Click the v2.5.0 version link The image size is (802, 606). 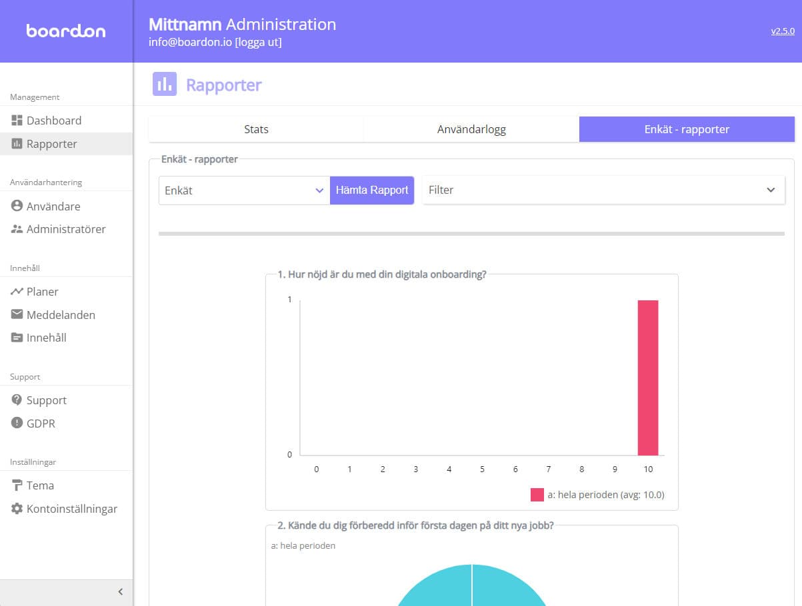pos(783,31)
